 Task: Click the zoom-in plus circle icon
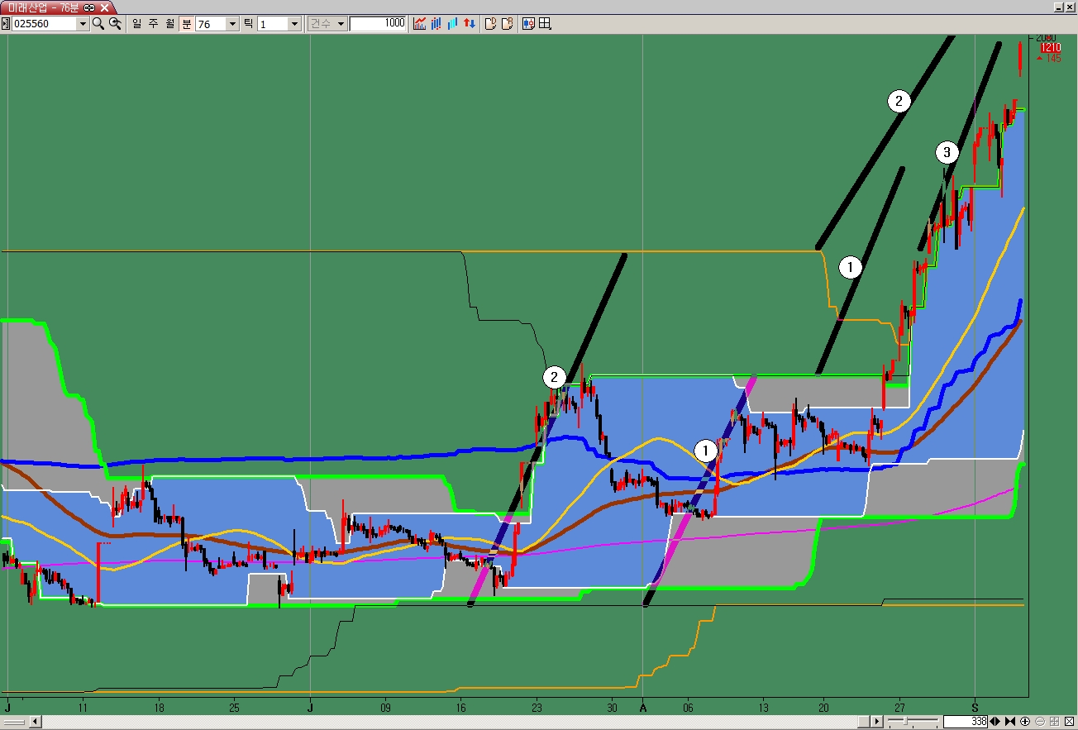coord(1025,722)
